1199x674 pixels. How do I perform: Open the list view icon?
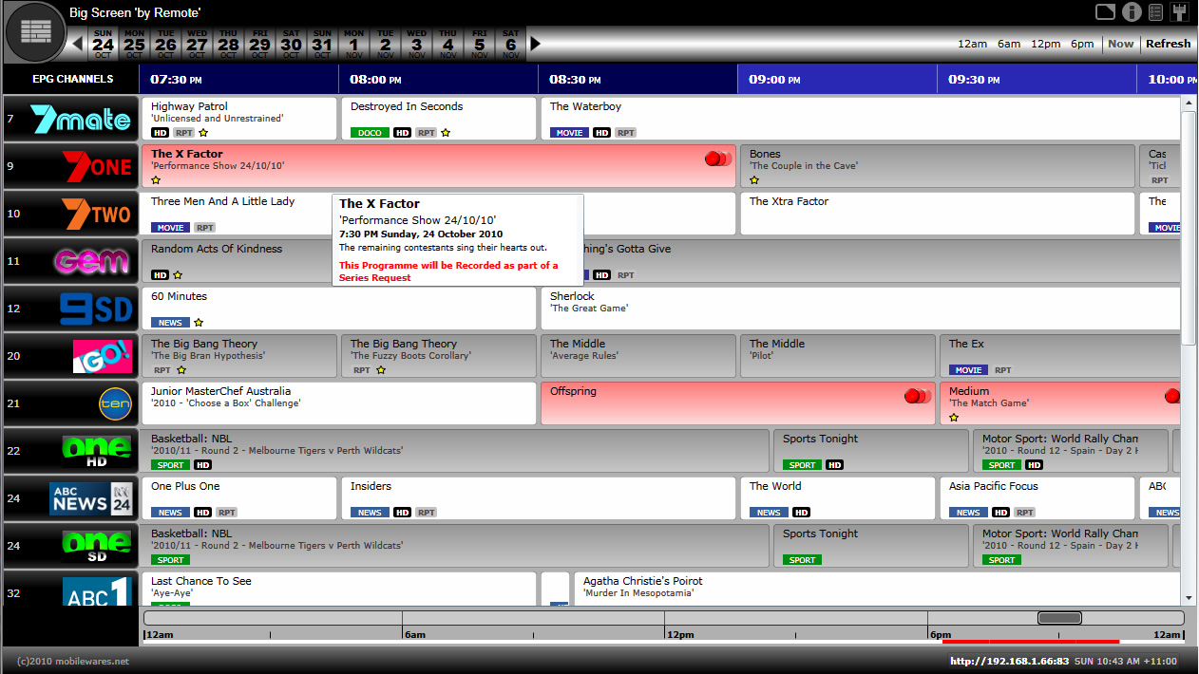tap(1155, 12)
